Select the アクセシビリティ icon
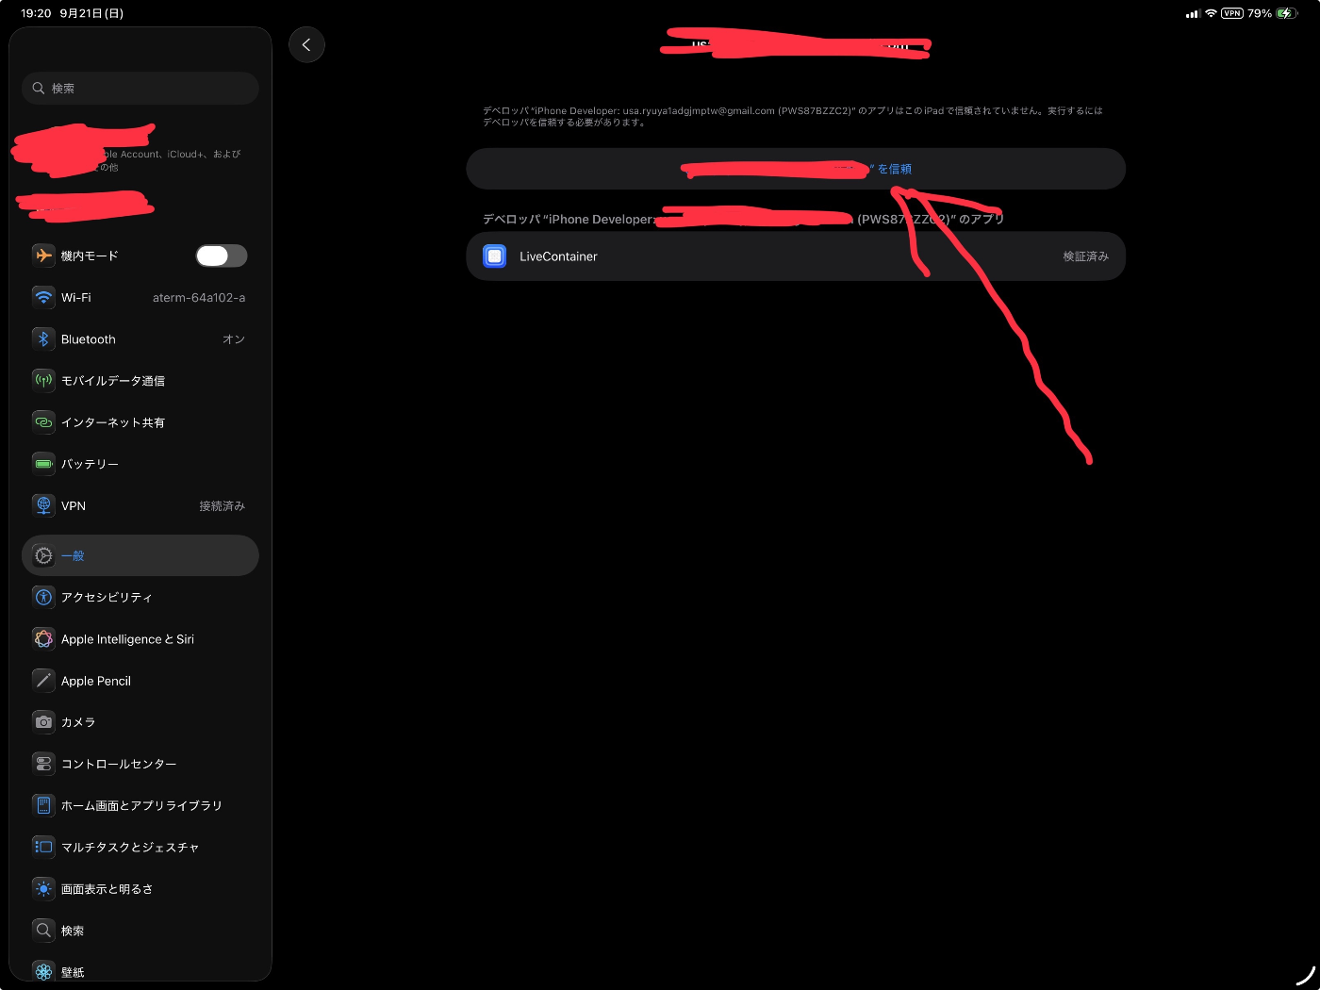Screen dimensions: 1320x990 pos(43,597)
